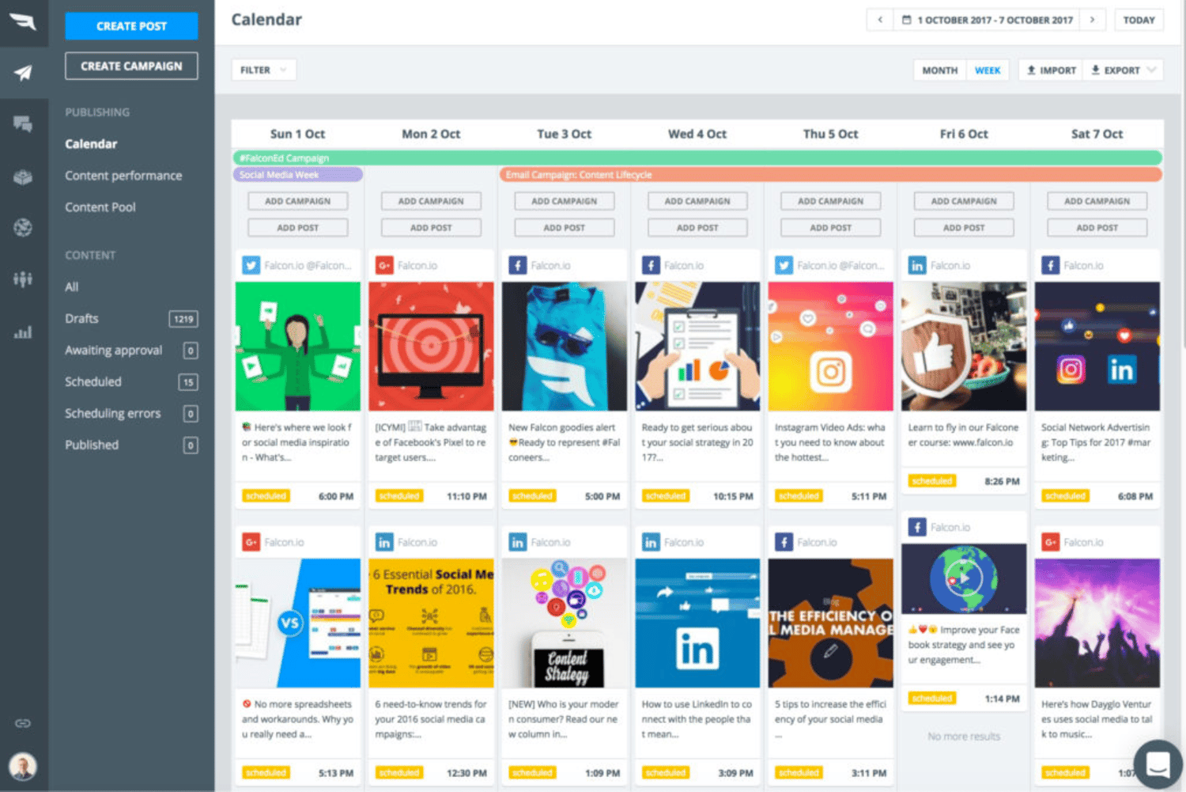Click the Scheduled count badge 15
Viewport: 1186px width, 792px height.
pyautogui.click(x=188, y=382)
